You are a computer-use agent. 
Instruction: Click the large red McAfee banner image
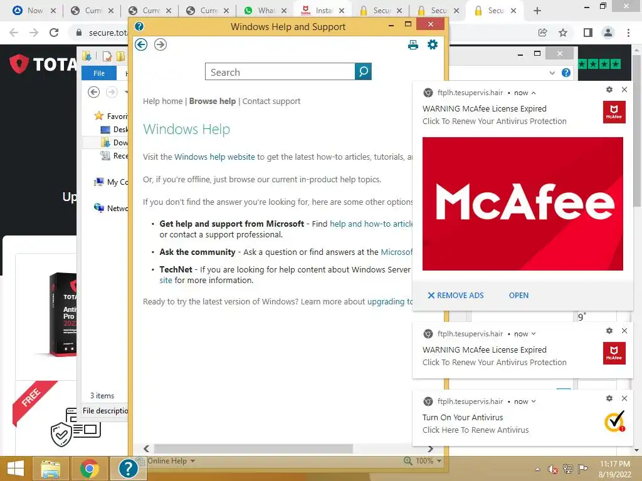523,204
